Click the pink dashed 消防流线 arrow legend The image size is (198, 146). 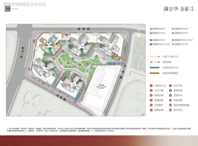click(154, 62)
